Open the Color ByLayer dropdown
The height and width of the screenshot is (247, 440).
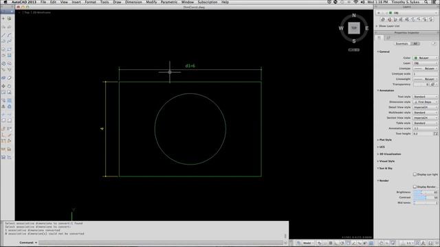point(426,58)
